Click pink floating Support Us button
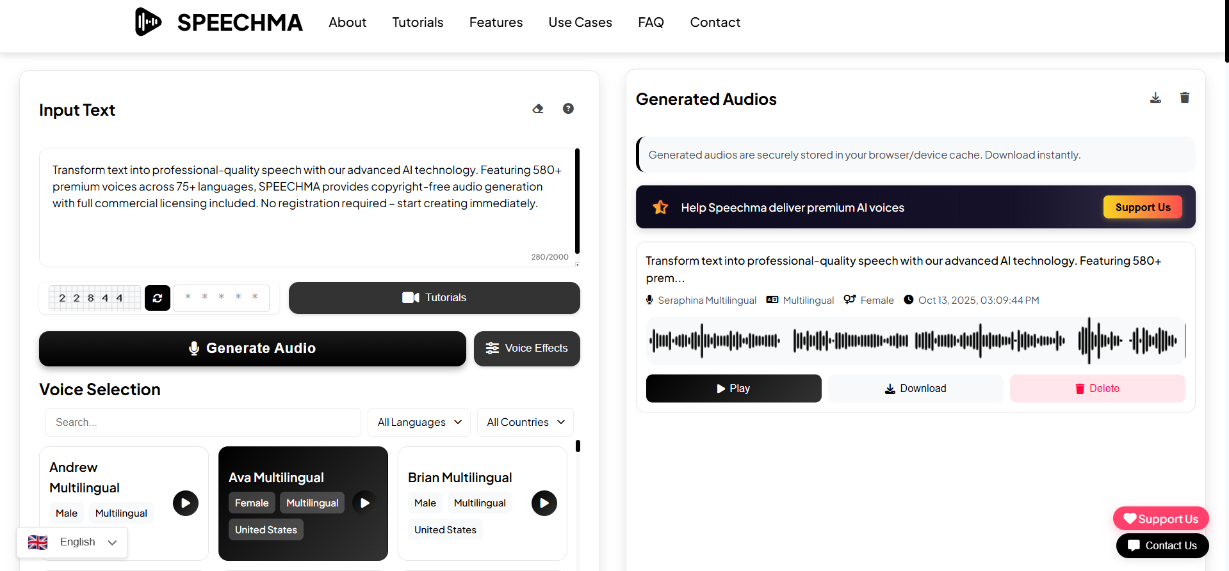1229x571 pixels. point(1161,519)
